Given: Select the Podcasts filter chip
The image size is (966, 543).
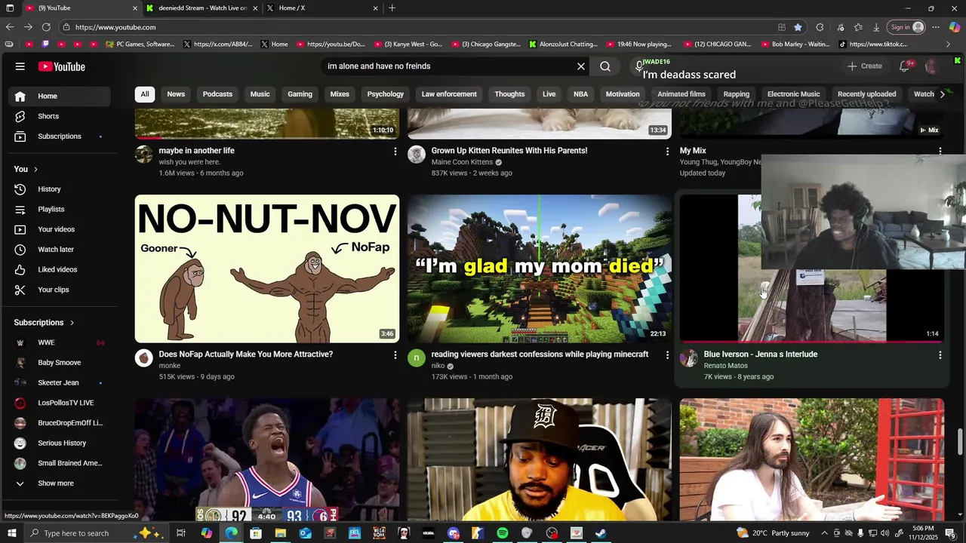Looking at the screenshot, I should click(217, 94).
